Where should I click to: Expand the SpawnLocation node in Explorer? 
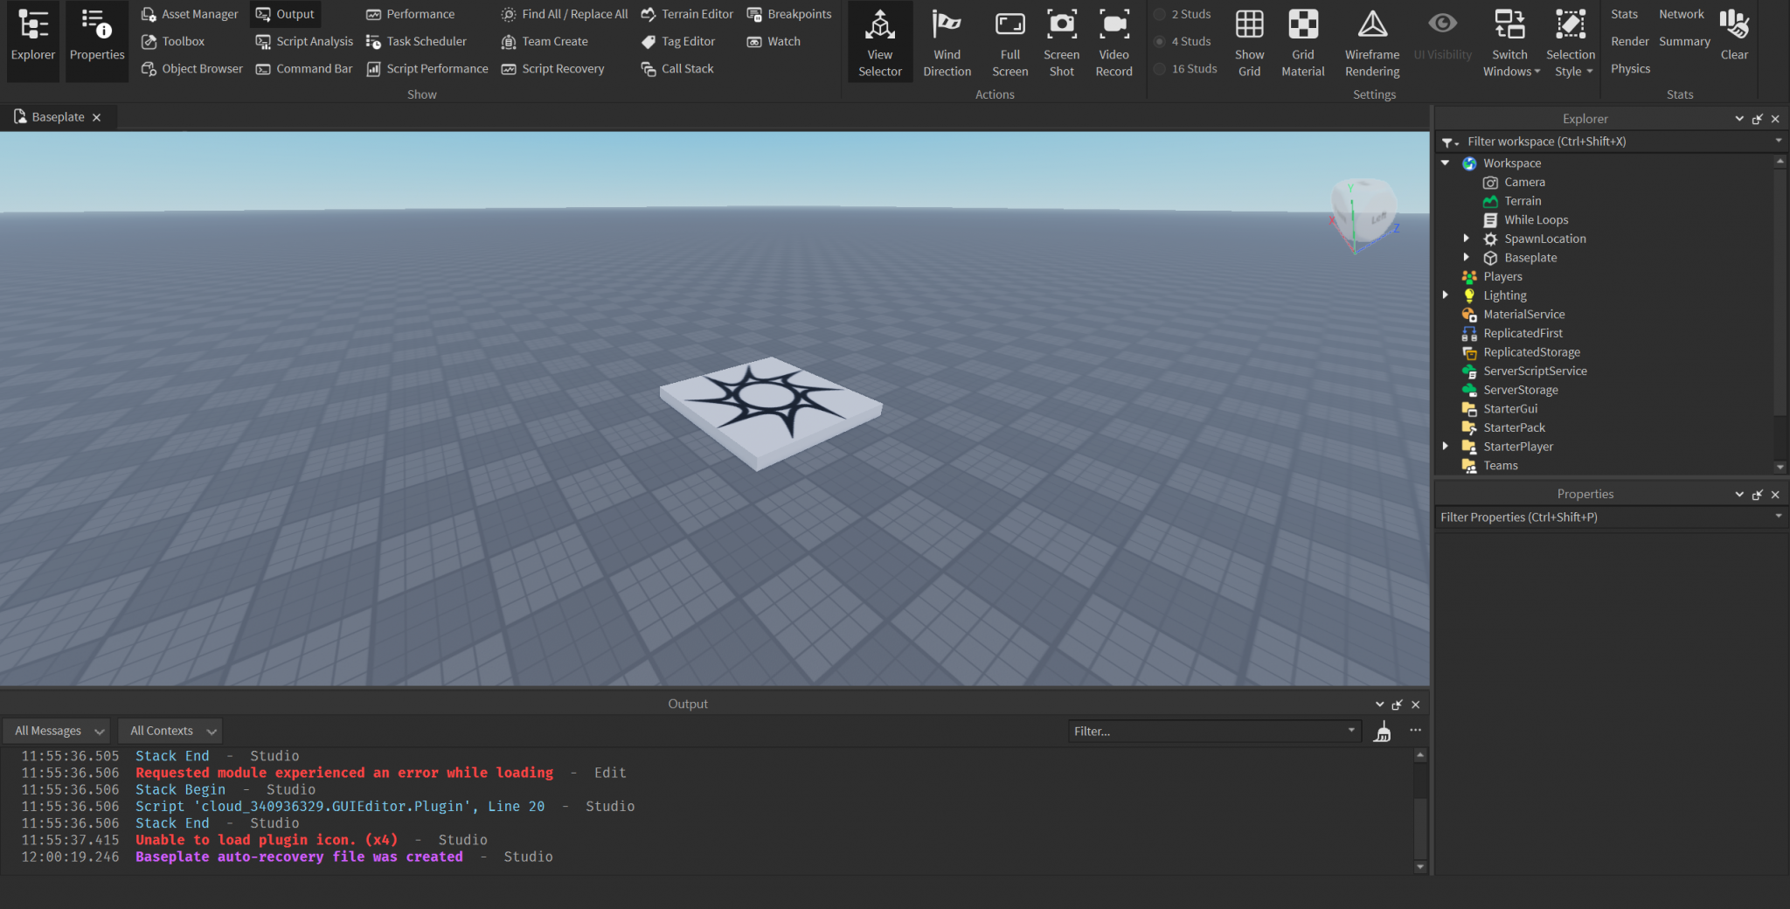pos(1467,239)
